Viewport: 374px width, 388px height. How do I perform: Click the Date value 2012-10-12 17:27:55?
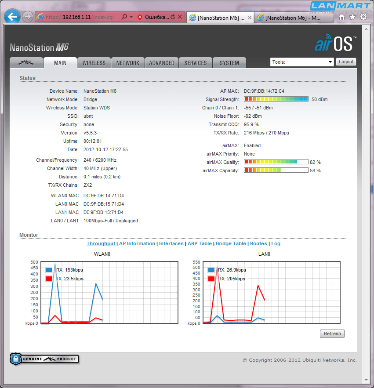[x=105, y=149]
